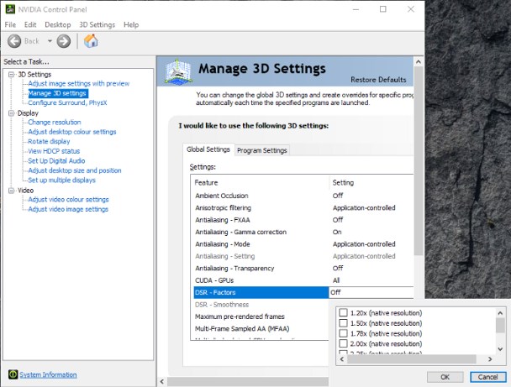Collapse the Video tree node
Screen dimensions: 511x387
(10, 190)
